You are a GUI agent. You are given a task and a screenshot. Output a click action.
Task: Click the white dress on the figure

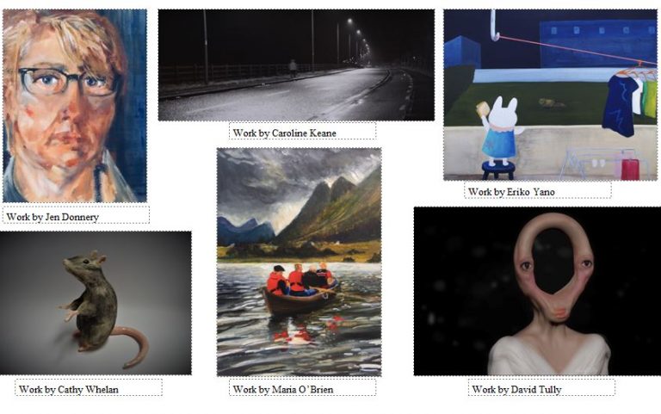549,355
